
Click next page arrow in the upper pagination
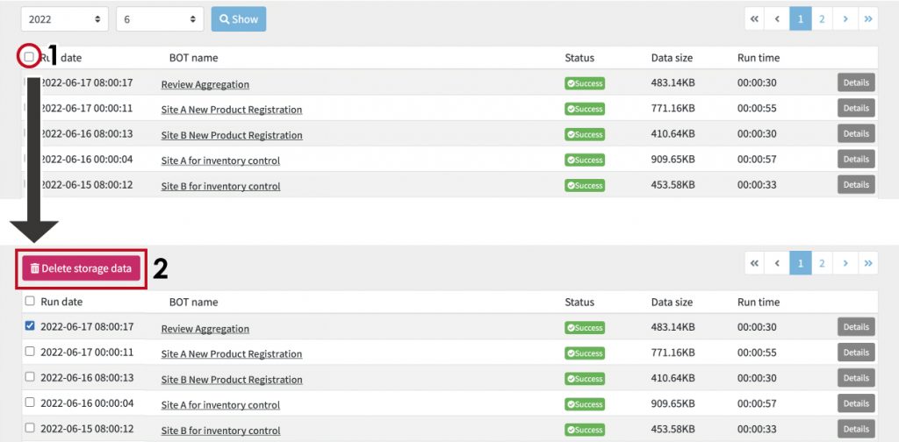[x=845, y=18]
